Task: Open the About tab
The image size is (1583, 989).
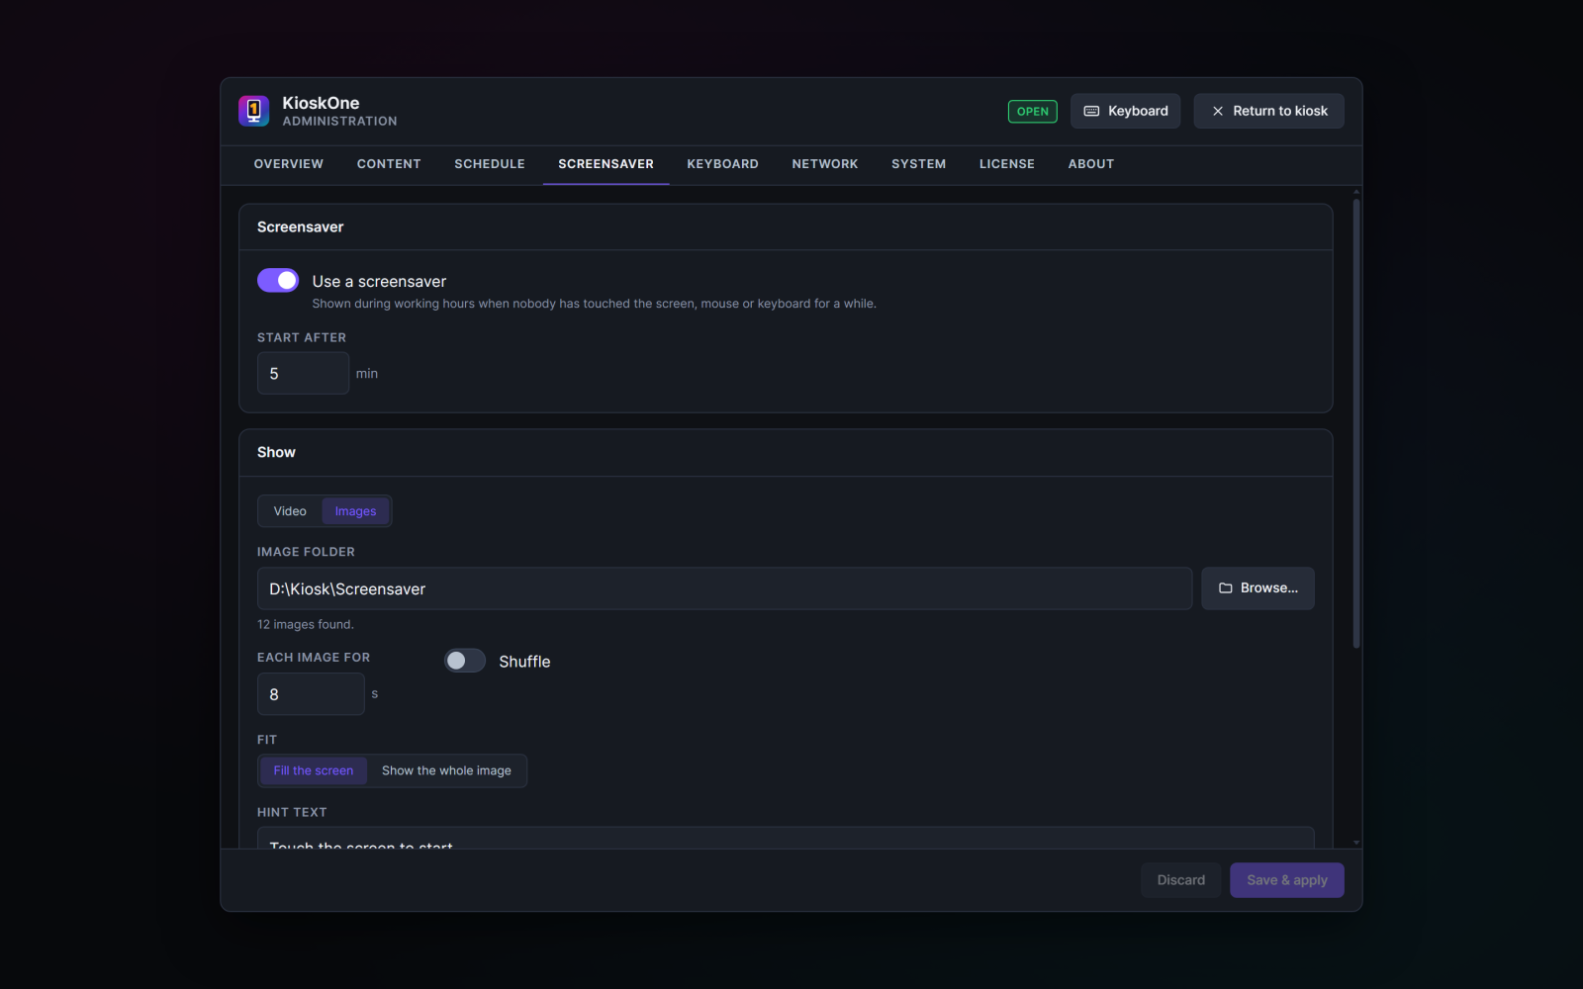Action: pos(1091,164)
